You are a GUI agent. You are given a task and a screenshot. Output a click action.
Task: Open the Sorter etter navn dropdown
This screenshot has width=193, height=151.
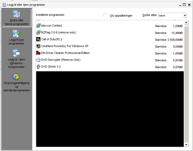point(172,16)
